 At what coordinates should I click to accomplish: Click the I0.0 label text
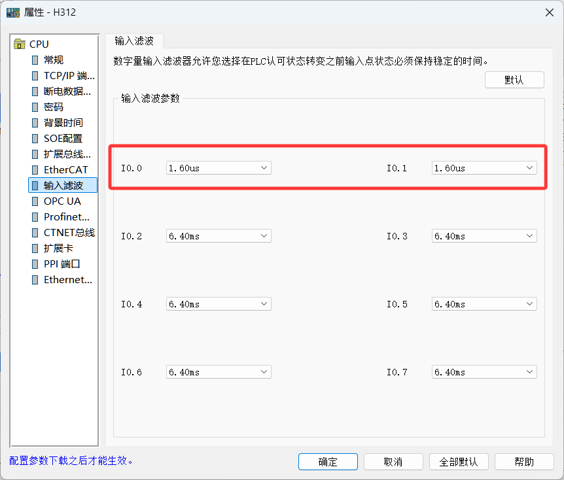click(132, 168)
